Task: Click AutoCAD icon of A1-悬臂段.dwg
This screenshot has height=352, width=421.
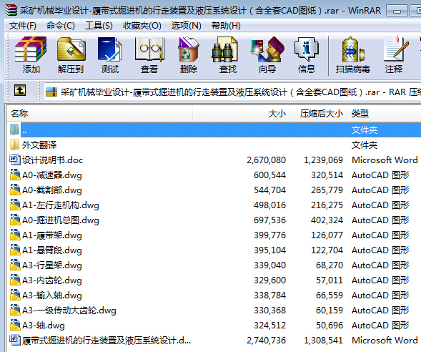Action: (x=15, y=250)
